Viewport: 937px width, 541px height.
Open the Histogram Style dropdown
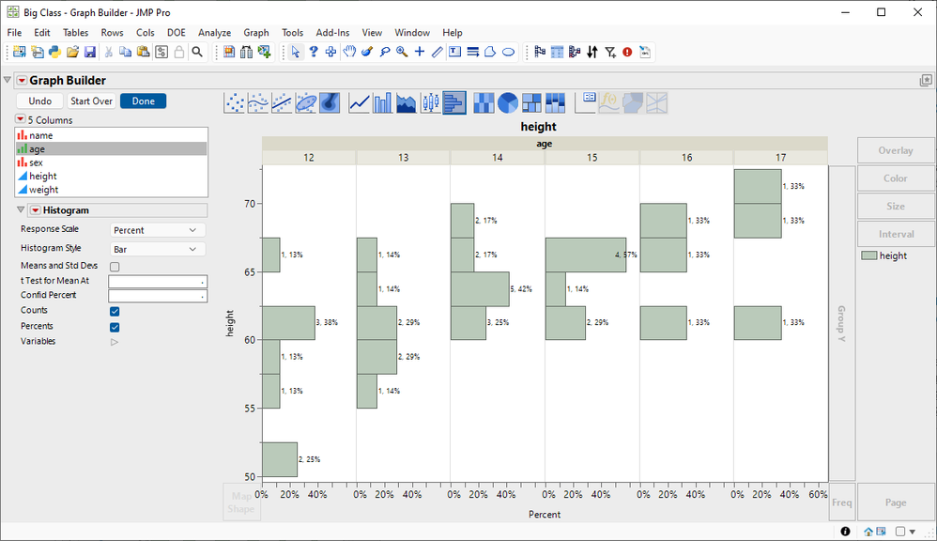(x=158, y=249)
